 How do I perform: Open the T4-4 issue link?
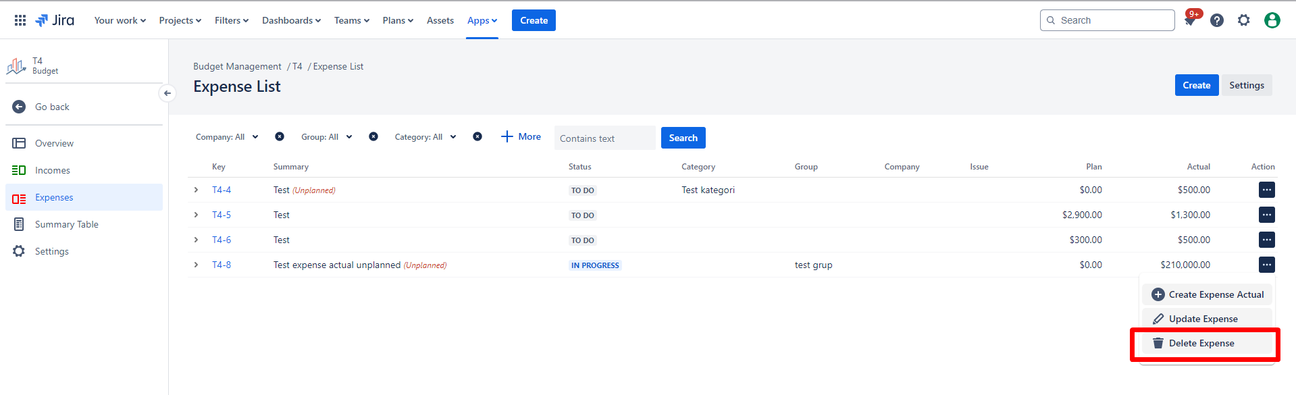click(x=222, y=190)
